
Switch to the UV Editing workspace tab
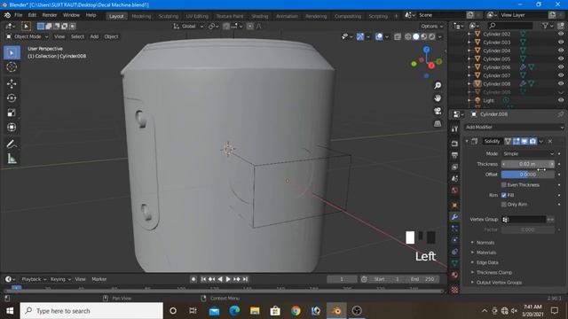(197, 16)
